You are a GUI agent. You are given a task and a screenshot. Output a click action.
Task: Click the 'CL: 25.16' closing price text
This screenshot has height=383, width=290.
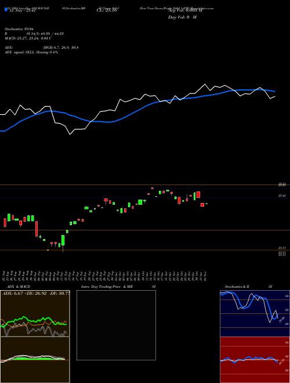coord(107,10)
